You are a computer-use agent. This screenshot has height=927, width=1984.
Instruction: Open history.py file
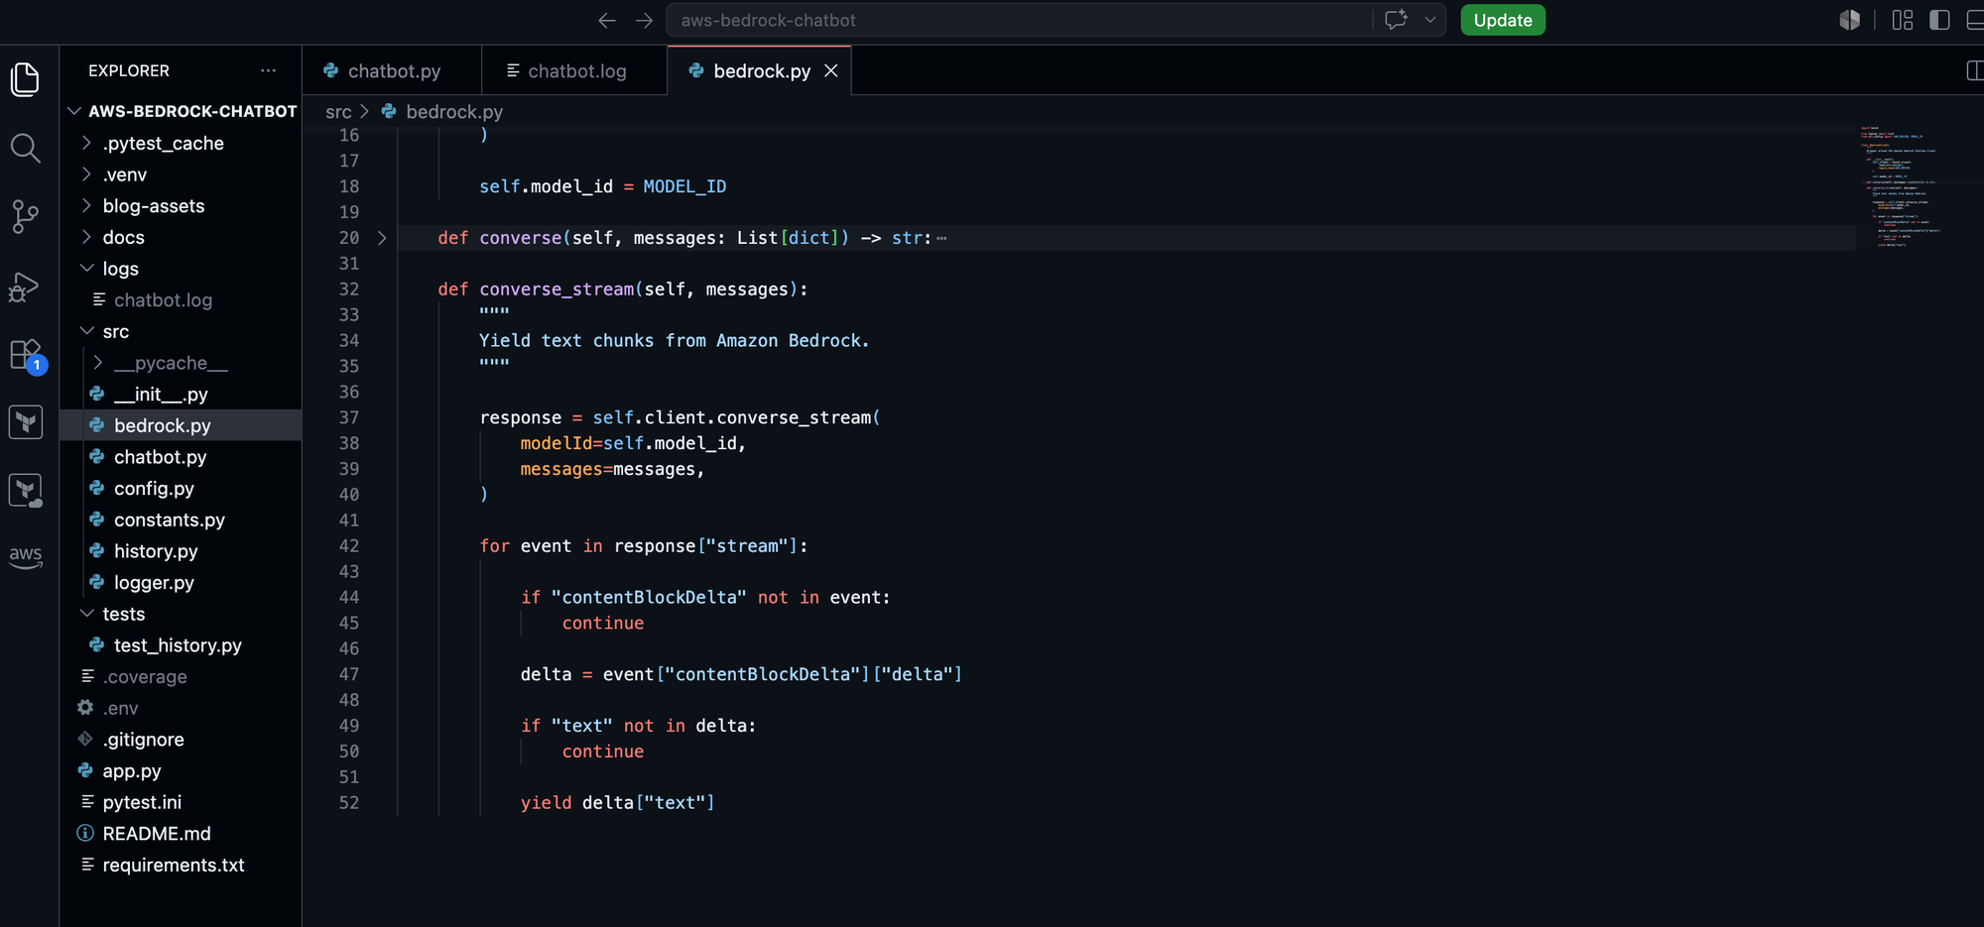point(181,551)
